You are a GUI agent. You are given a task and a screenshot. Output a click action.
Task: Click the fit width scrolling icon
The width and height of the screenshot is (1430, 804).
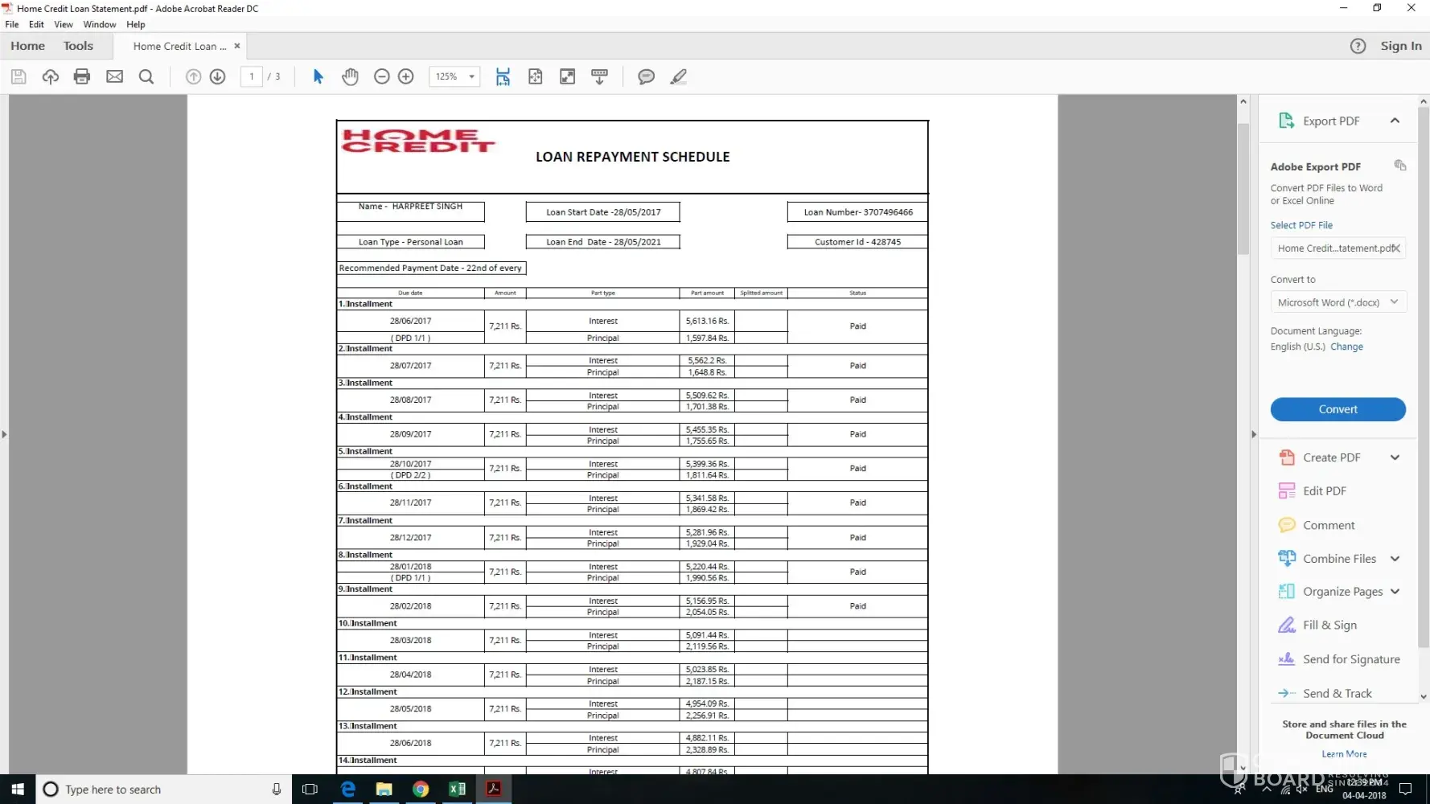click(503, 76)
